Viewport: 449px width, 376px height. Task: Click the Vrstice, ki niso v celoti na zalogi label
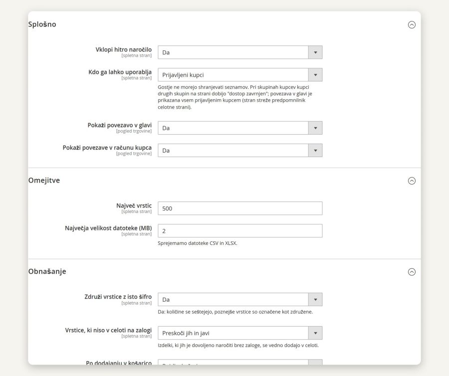(108, 330)
